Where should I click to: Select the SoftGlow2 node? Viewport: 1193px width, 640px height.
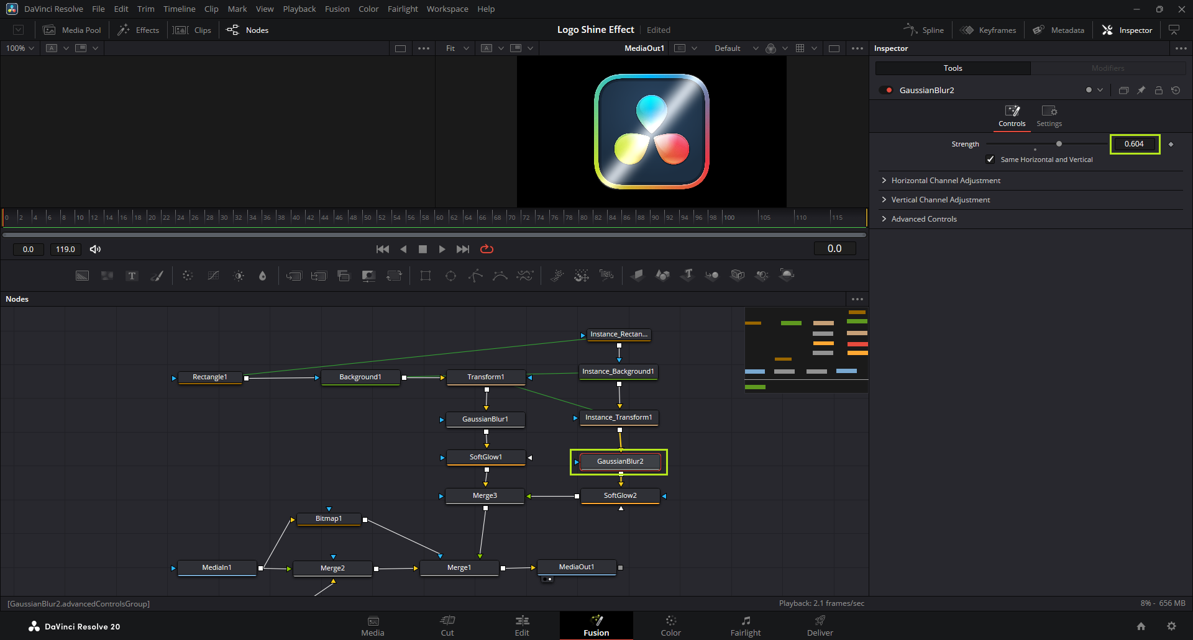(619, 495)
